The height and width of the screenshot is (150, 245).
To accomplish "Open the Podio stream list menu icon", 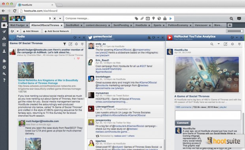I will pyautogui.click(x=82, y=44).
